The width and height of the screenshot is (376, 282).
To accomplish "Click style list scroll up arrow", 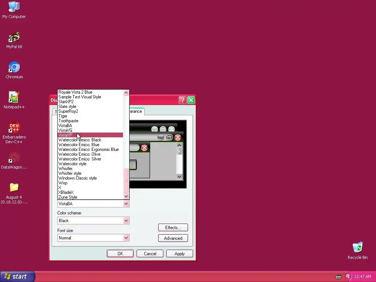I will pyautogui.click(x=126, y=93).
